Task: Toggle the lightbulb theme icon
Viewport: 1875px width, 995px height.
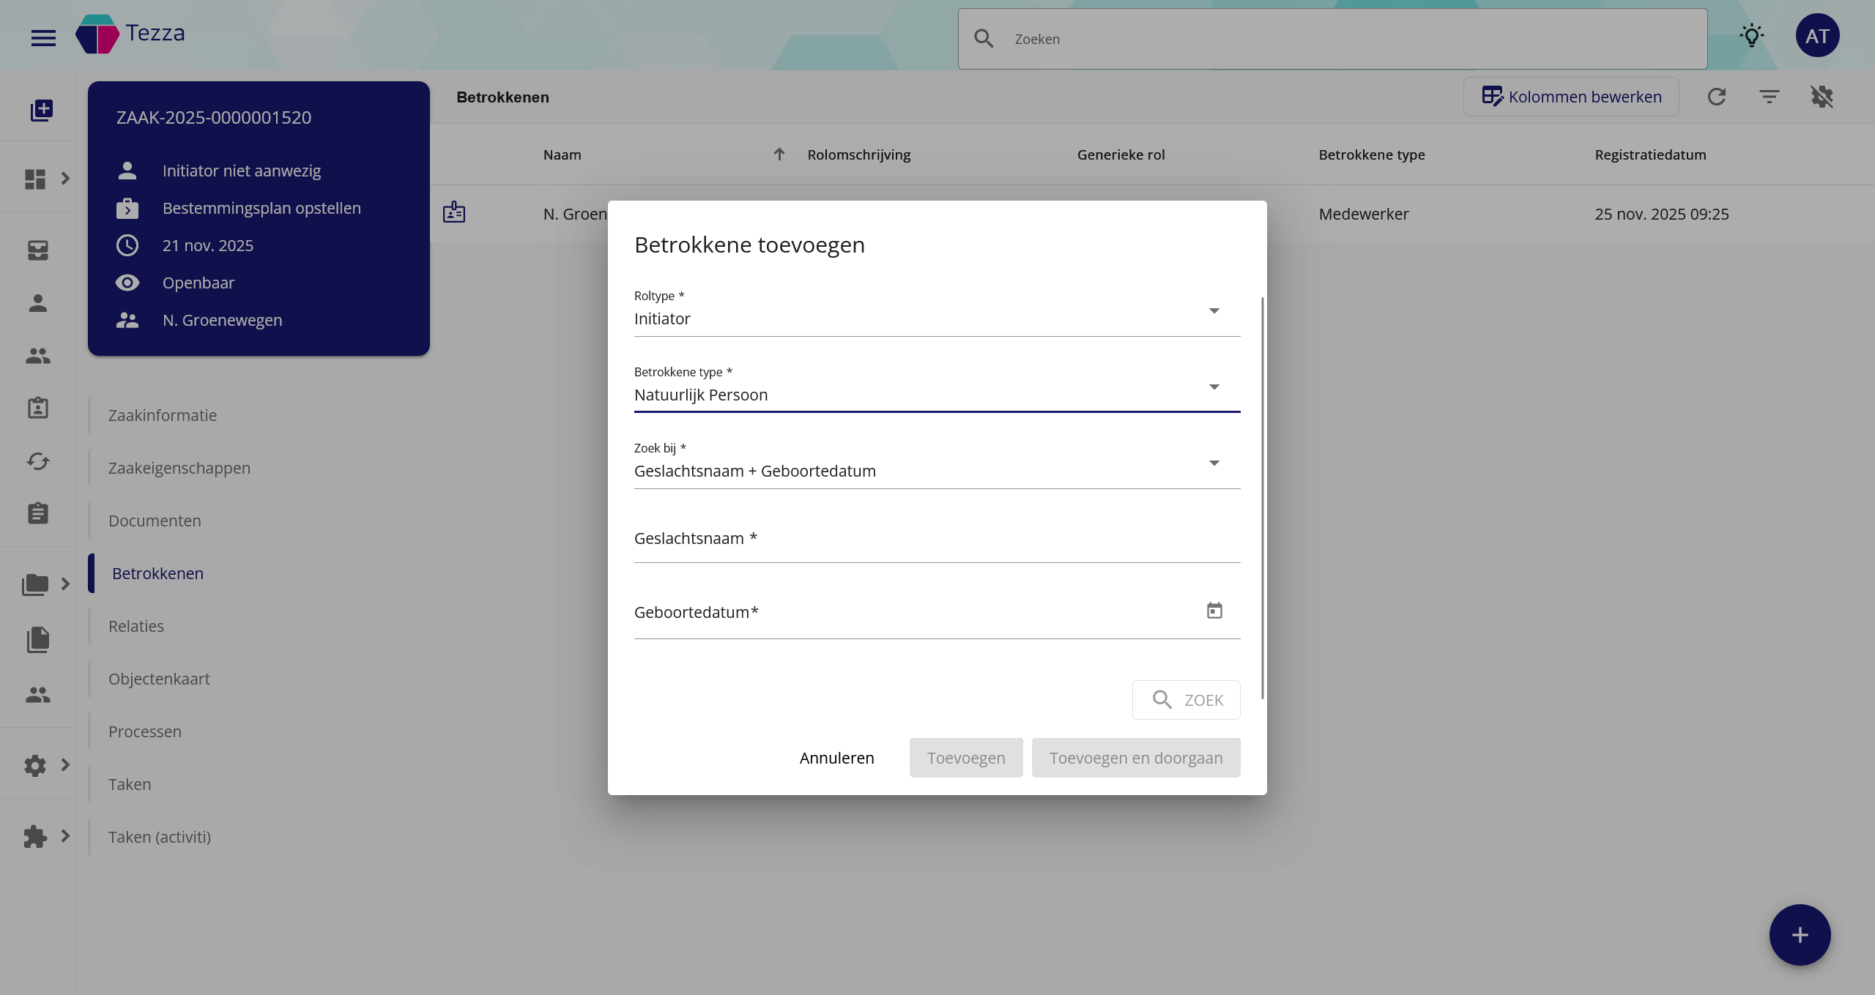Action: coord(1751,35)
